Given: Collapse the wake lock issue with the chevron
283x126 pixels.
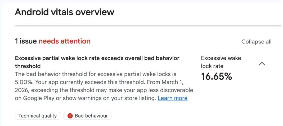Looking at the screenshot, I should tap(262, 64).
